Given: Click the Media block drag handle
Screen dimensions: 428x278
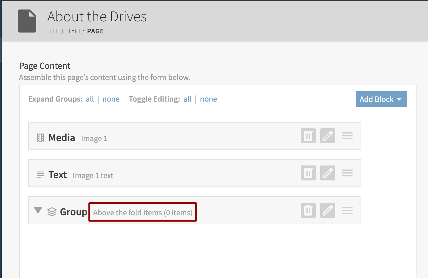Looking at the screenshot, I should point(347,136).
